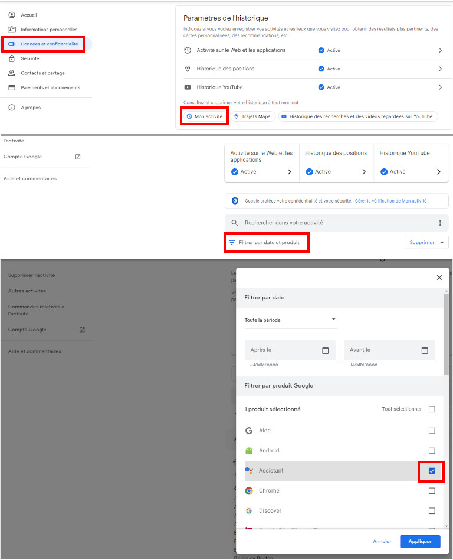
Task: Open the 'Mon activité' chip
Action: point(204,116)
